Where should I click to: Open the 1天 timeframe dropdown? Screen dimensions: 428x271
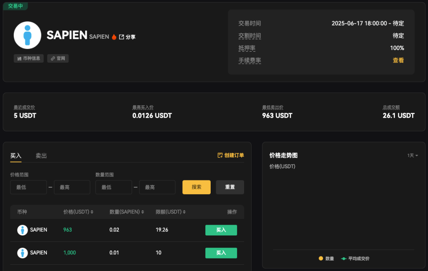click(x=412, y=155)
